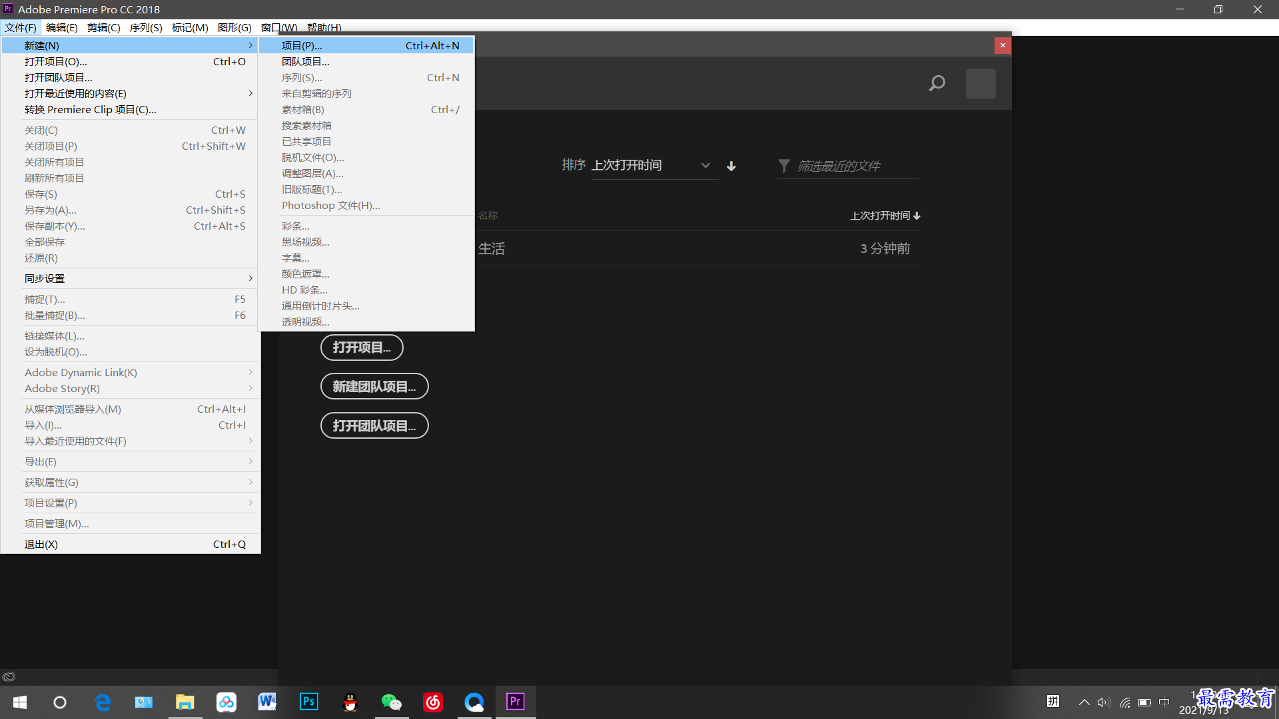The height and width of the screenshot is (719, 1279).
Task: Select 保存(S) menu entry
Action: coord(131,194)
